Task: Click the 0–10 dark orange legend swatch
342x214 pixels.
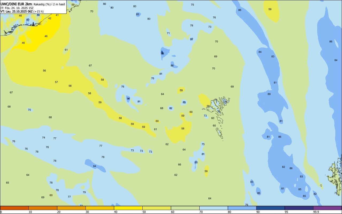Action: tap(14, 208)
